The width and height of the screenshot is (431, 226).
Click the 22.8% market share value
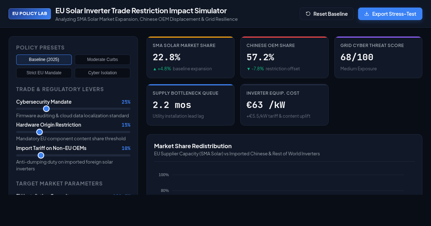point(167,57)
